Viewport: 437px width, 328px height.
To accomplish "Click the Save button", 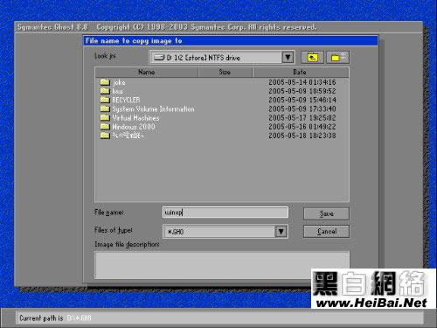I will coord(326,213).
